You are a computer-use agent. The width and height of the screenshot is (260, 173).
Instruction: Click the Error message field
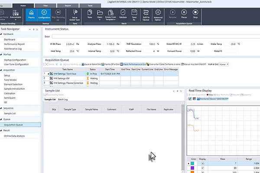(x=156, y=36)
